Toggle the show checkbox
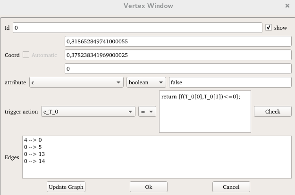This screenshot has height=195, width=295. pos(269,28)
